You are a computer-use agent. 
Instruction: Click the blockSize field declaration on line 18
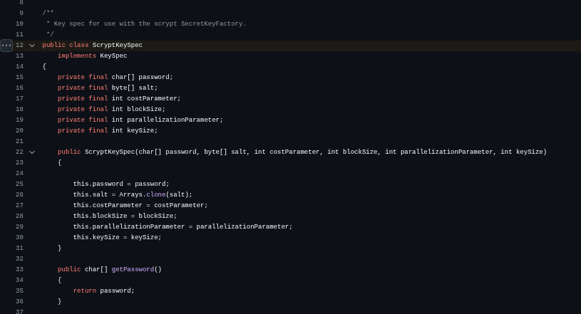click(111, 109)
